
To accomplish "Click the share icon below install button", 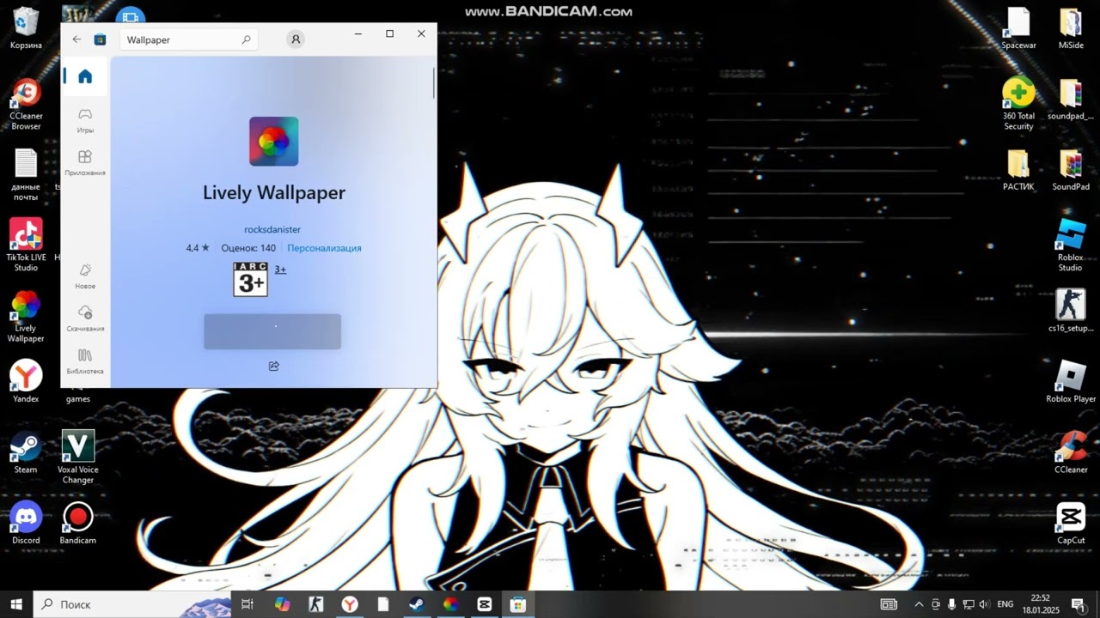I will (273, 366).
